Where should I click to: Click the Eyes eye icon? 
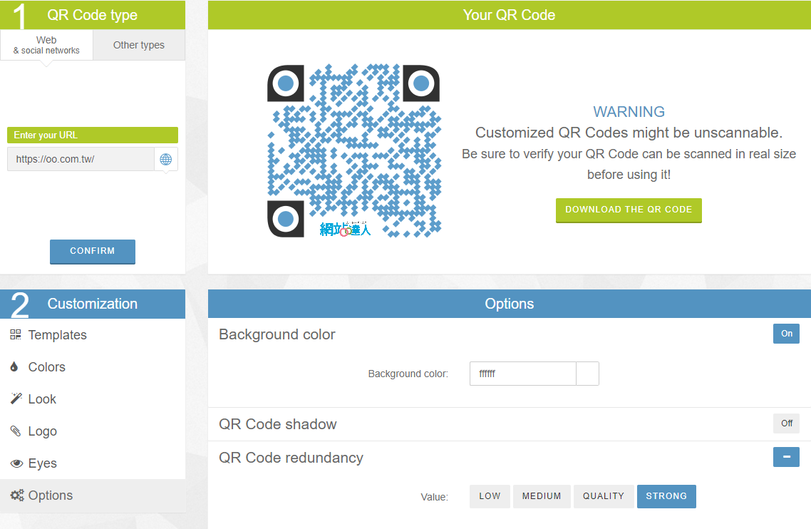tap(16, 463)
